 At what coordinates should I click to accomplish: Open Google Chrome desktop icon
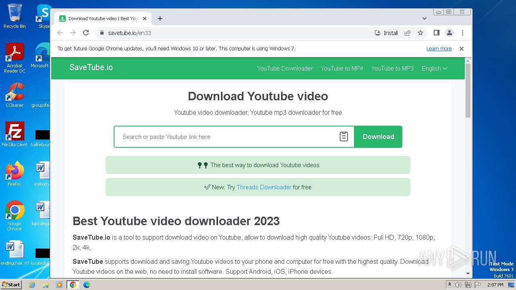pos(15,216)
